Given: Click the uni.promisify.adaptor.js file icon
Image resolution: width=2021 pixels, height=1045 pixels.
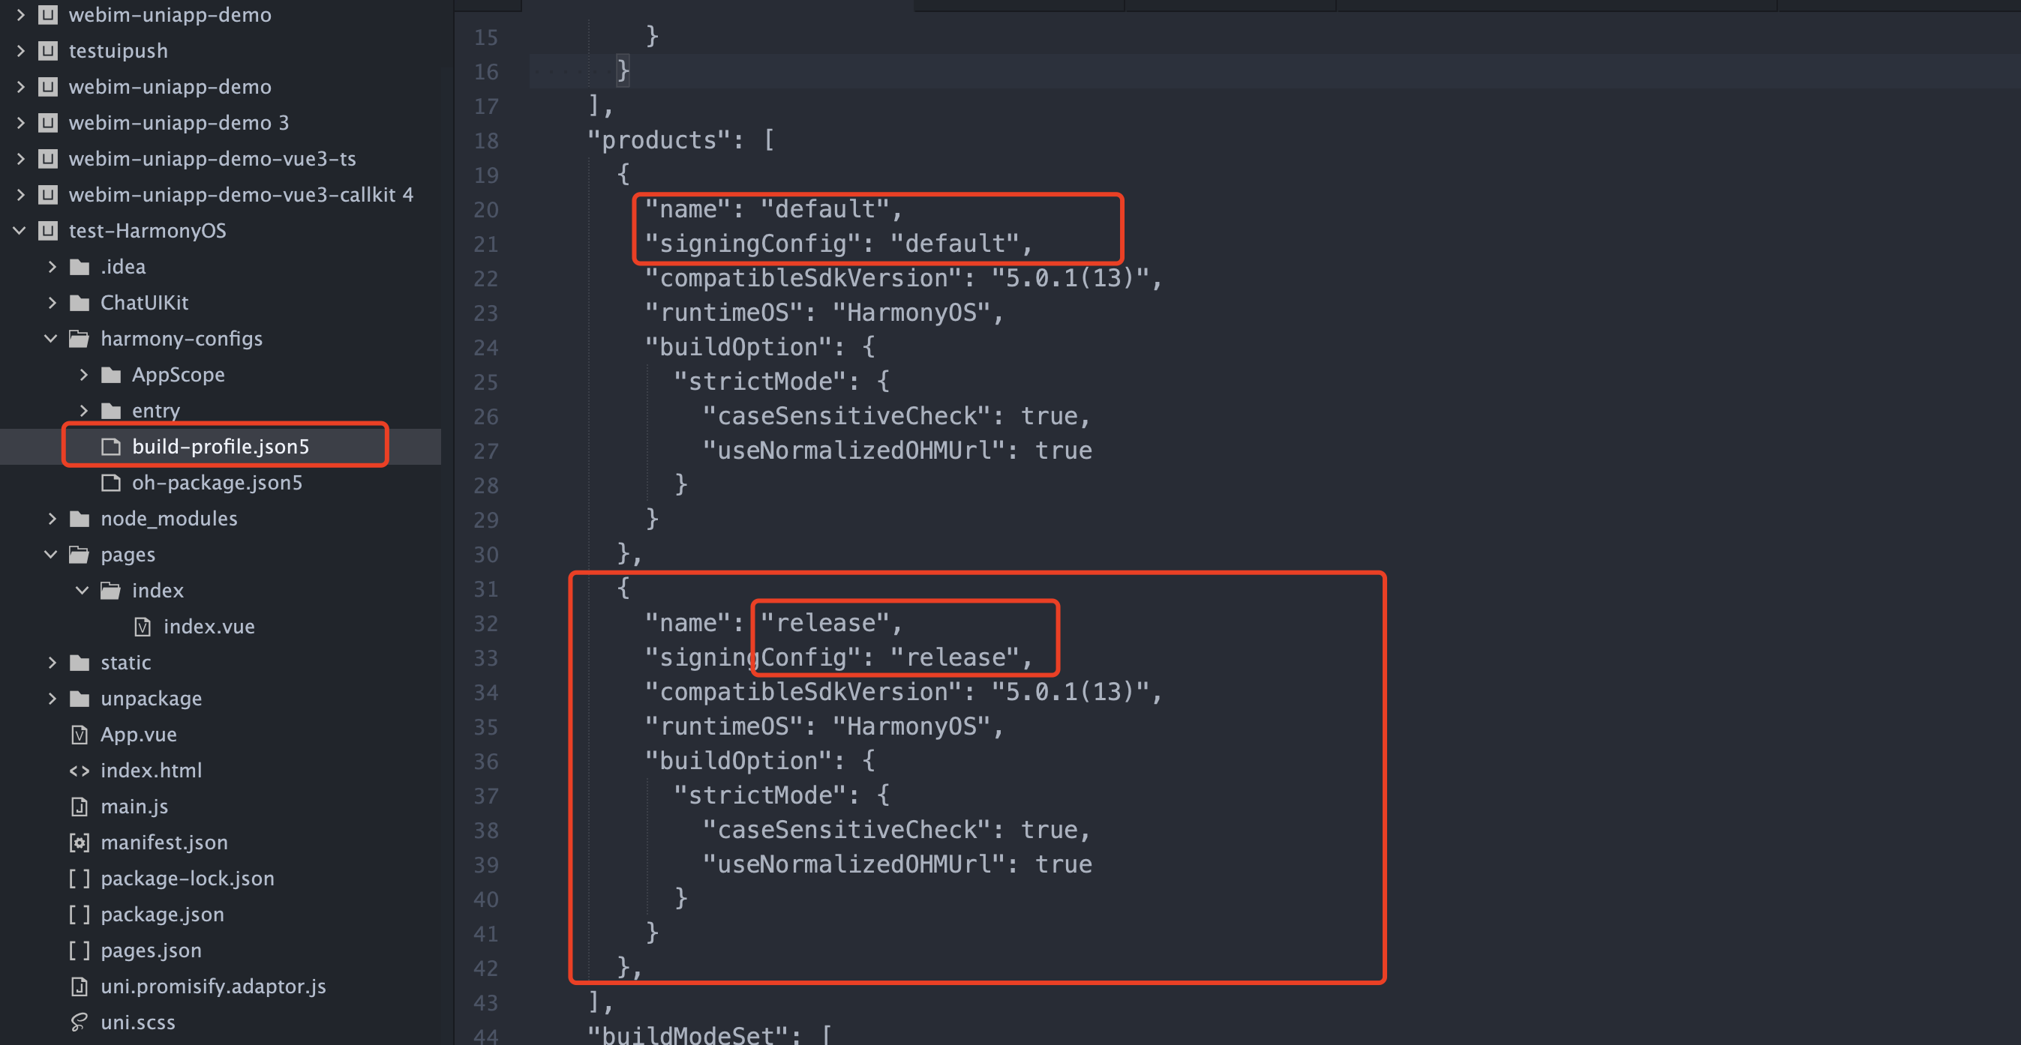Looking at the screenshot, I should pos(80,987).
